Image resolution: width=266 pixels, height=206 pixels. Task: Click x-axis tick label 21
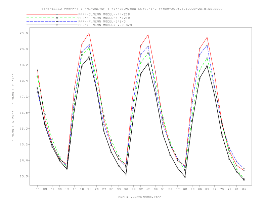point(89,189)
